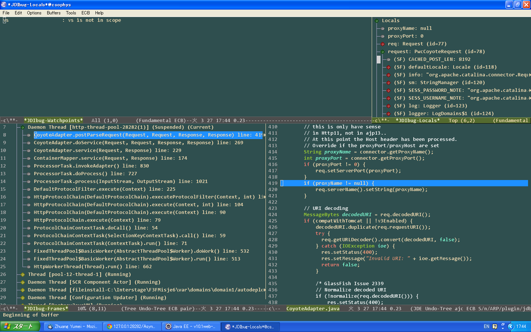Viewport: 531px width, 332px height.
Task: Click the yellow diamond beside Thread pool-12-thread-1
Action: pyautogui.click(x=23, y=274)
